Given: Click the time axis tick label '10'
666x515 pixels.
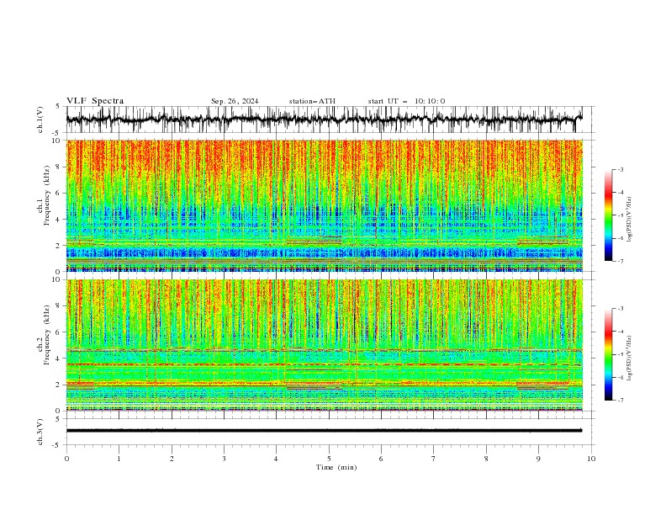Looking at the screenshot, I should [x=591, y=459].
